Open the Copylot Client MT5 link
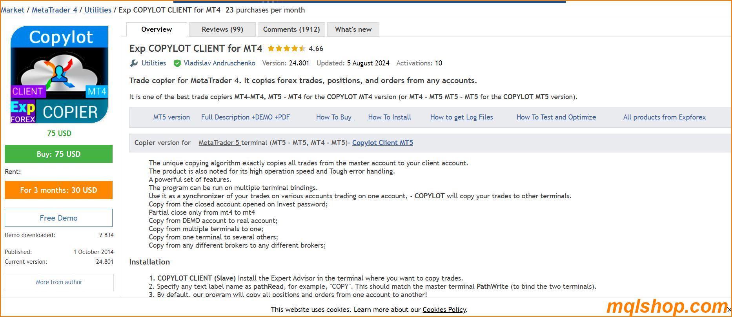The height and width of the screenshot is (317, 732). [x=382, y=142]
